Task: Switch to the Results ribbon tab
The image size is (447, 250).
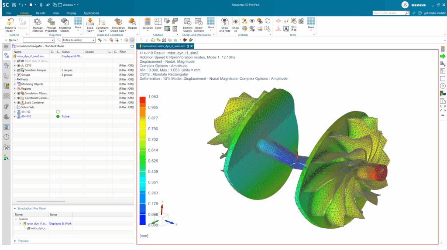Action: [x=40, y=13]
